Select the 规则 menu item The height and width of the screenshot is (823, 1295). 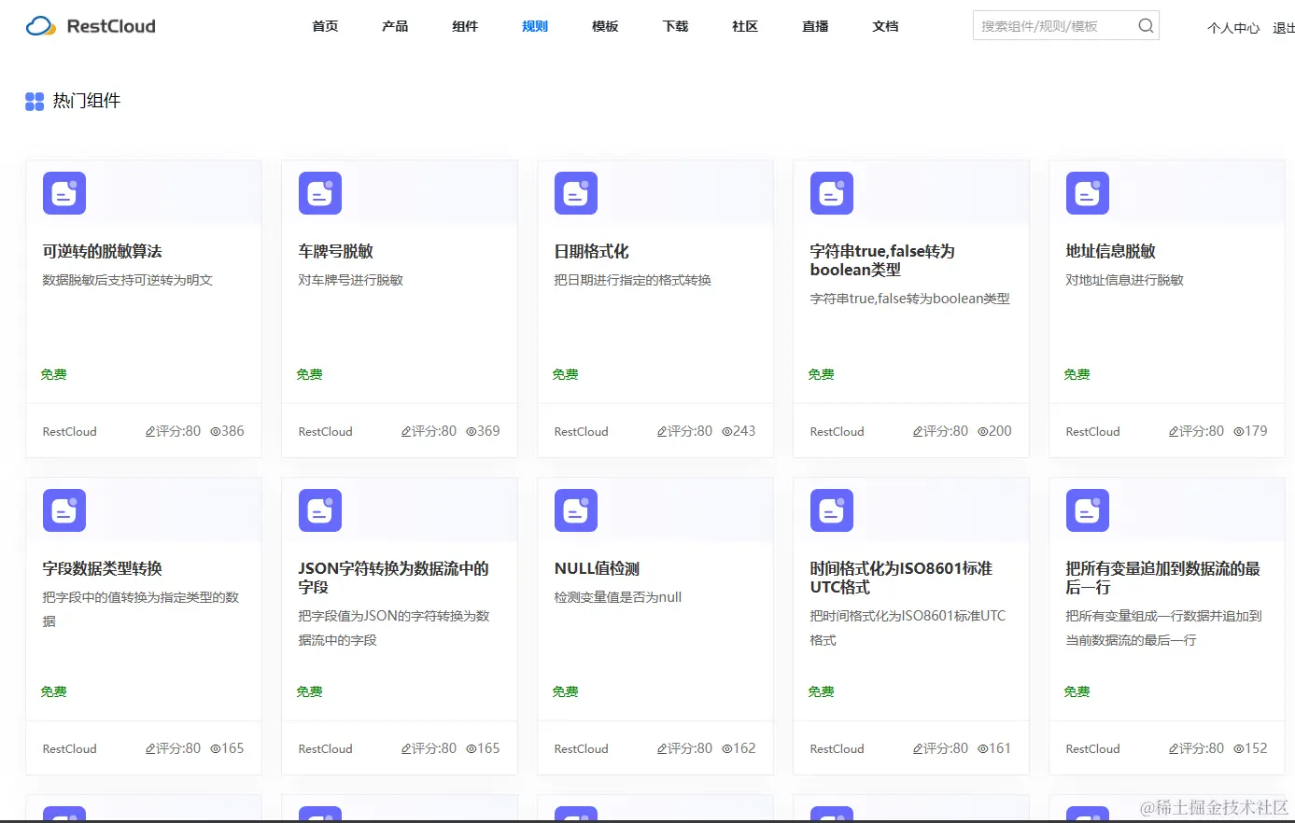tap(535, 26)
